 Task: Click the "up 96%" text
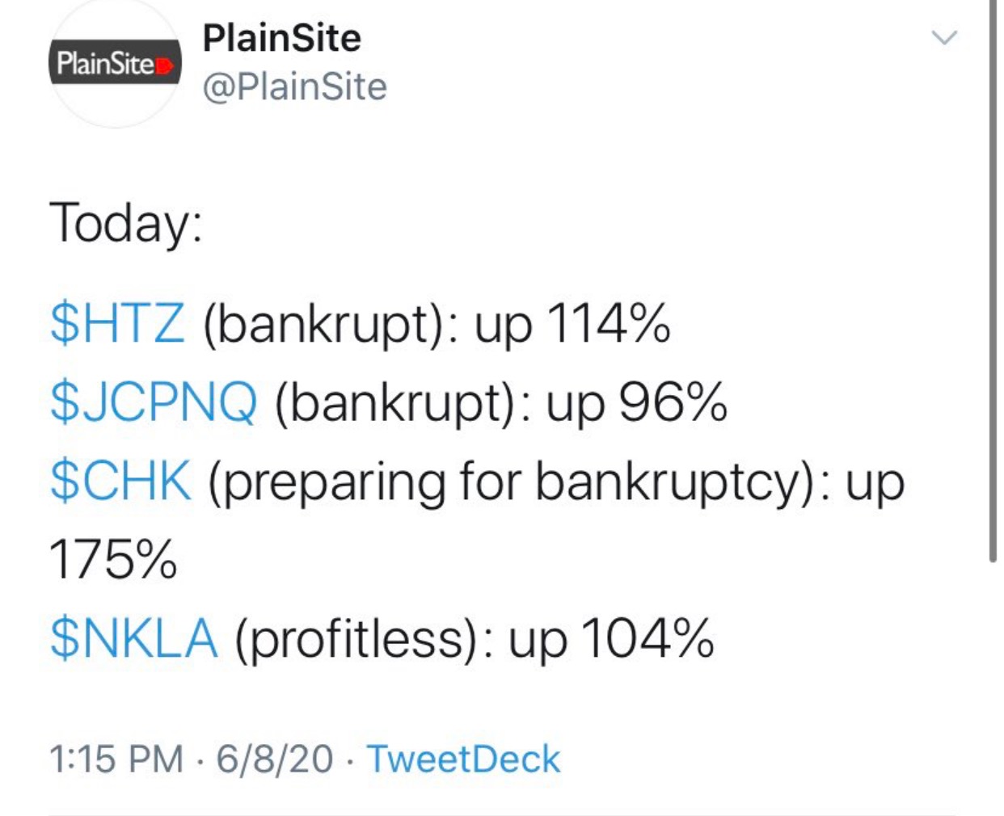point(636,402)
